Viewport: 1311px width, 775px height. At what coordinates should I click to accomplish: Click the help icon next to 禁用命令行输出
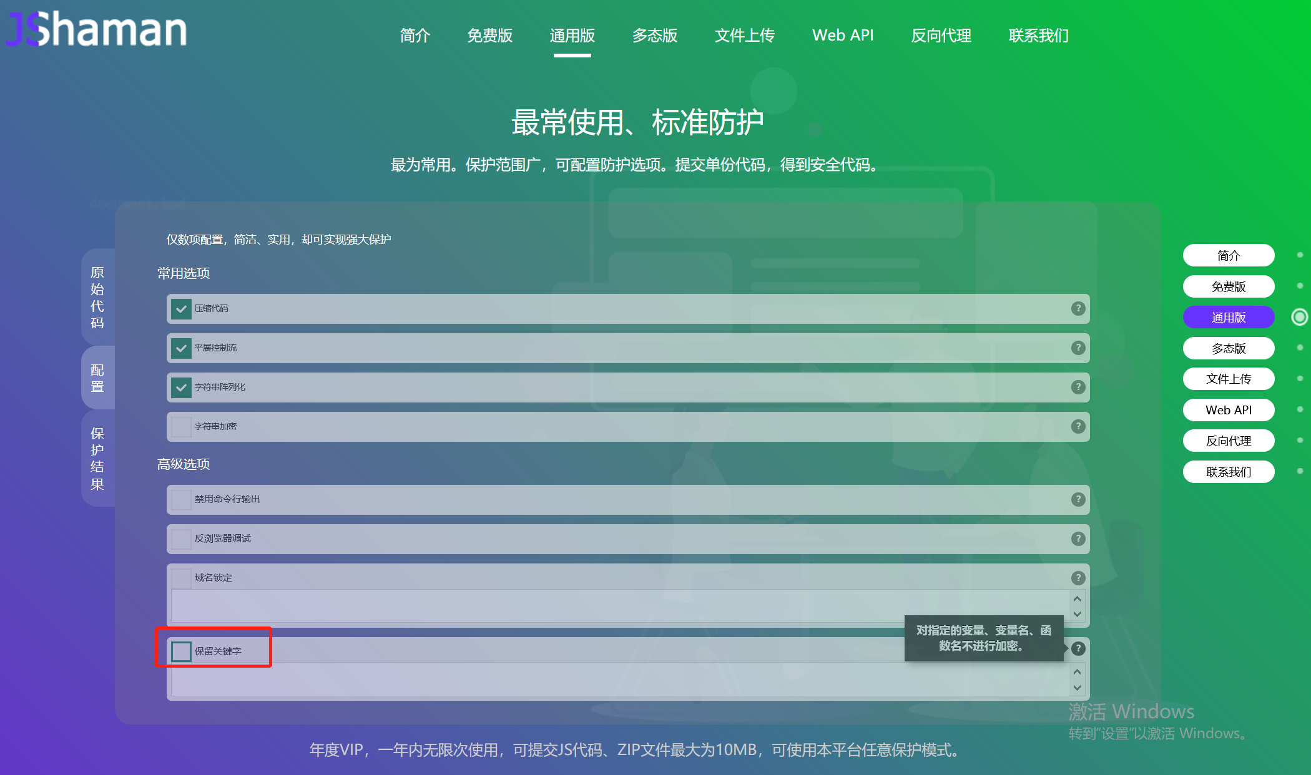click(1078, 499)
